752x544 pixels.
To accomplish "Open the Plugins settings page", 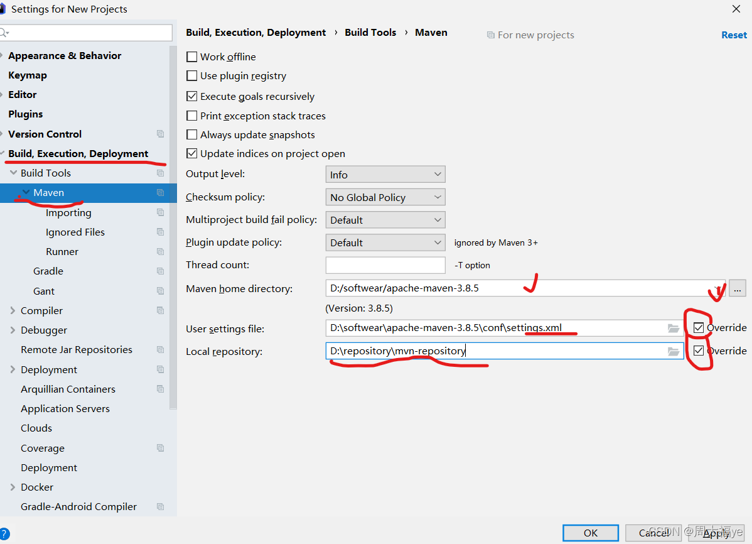I will coord(25,114).
